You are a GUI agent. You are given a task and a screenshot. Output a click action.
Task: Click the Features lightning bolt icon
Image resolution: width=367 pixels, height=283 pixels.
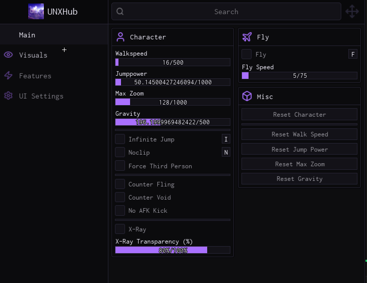[x=8, y=76]
